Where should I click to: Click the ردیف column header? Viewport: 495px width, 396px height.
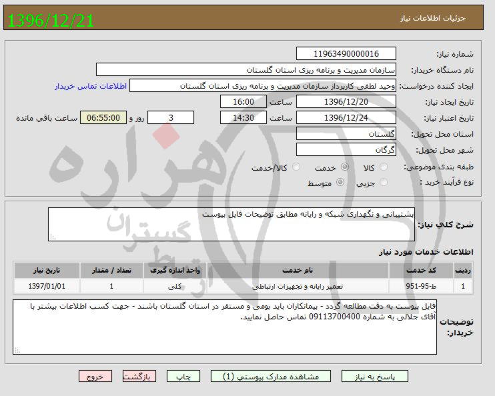click(463, 271)
